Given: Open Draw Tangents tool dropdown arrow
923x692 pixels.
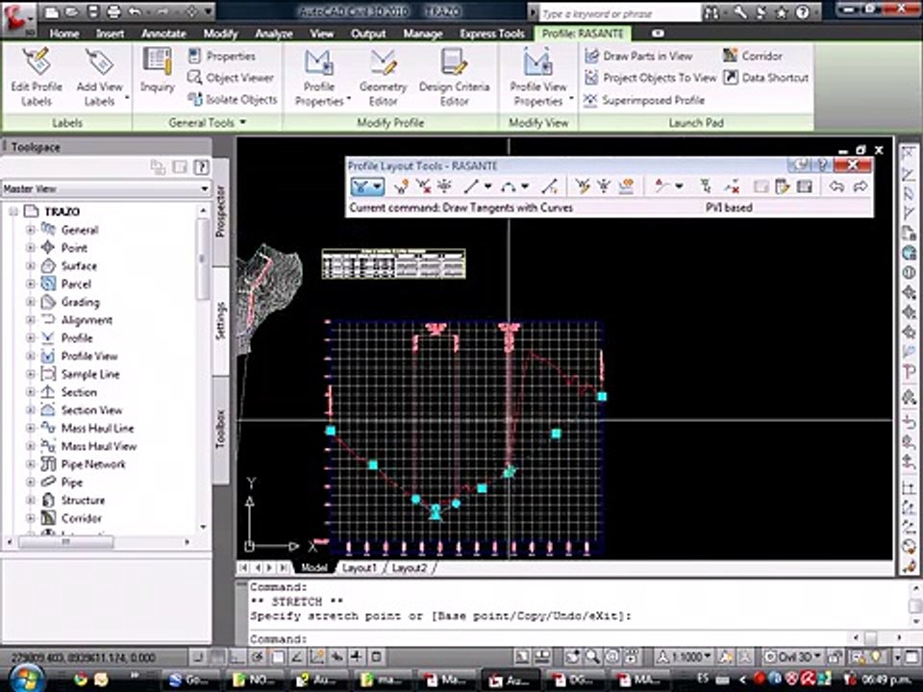Looking at the screenshot, I should 377,187.
